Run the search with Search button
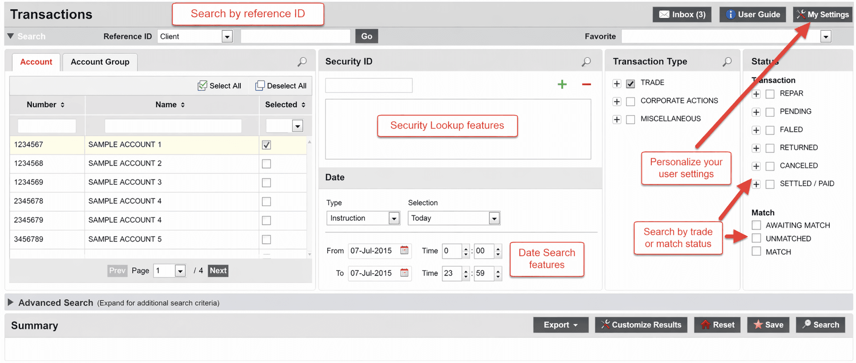The width and height of the screenshot is (856, 363). (821, 325)
